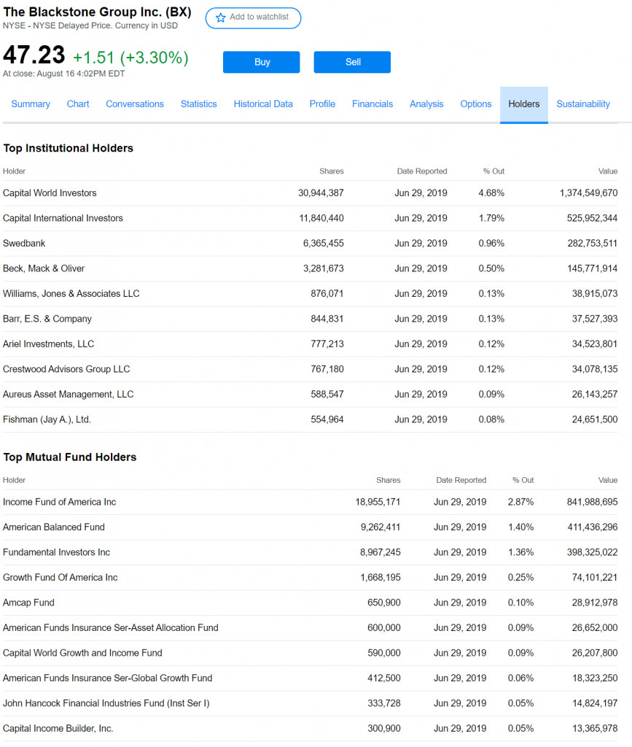This screenshot has width=632, height=747.
Task: Open the Options tab
Action: tap(476, 104)
